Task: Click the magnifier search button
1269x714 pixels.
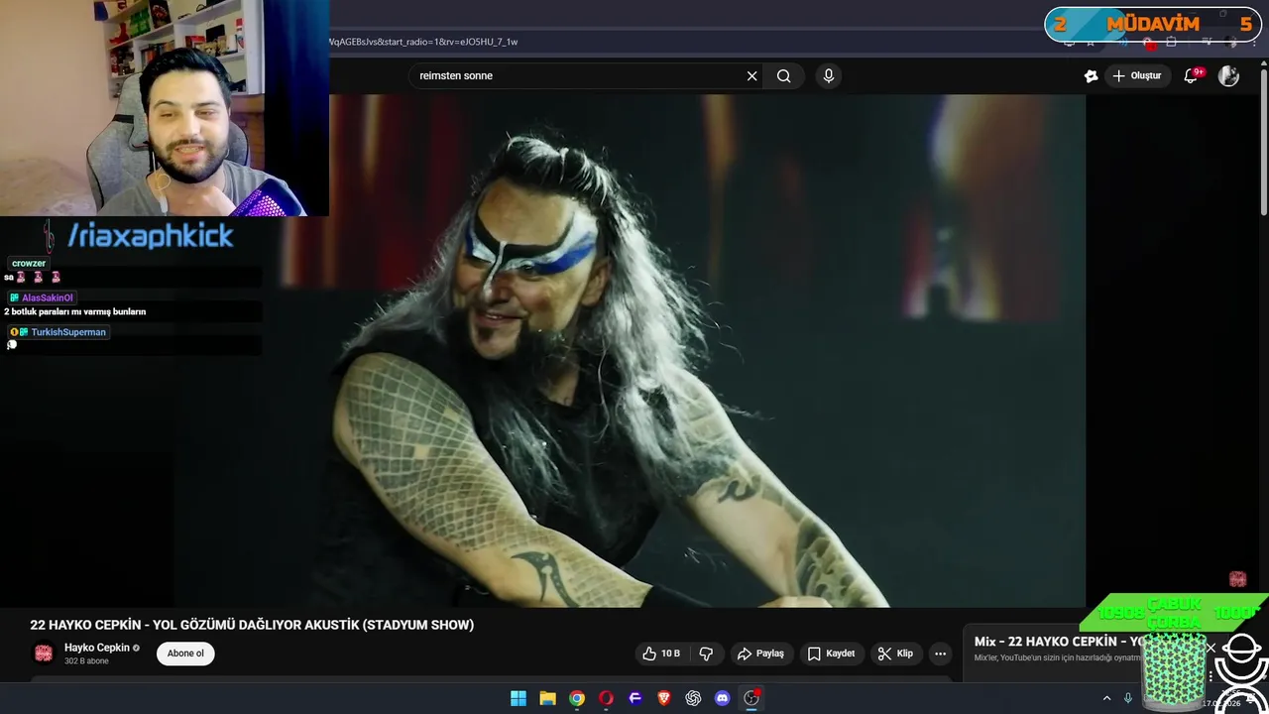Action: (x=783, y=76)
